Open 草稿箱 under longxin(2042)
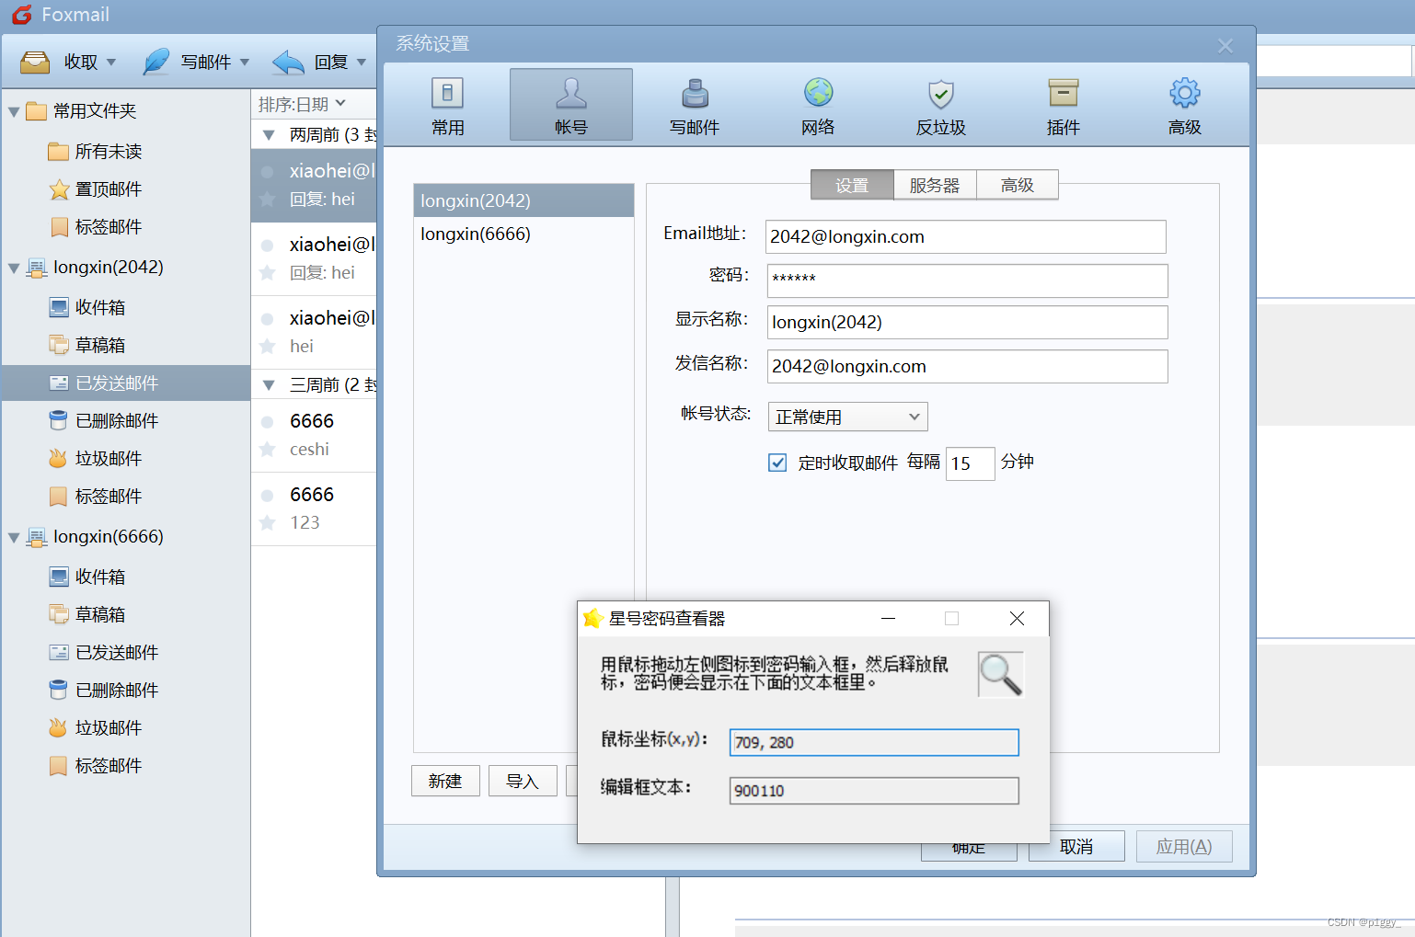The width and height of the screenshot is (1415, 937). (86, 345)
